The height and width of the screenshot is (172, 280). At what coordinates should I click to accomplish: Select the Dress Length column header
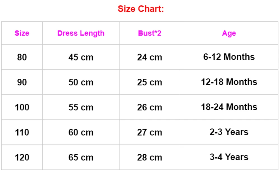tap(81, 33)
